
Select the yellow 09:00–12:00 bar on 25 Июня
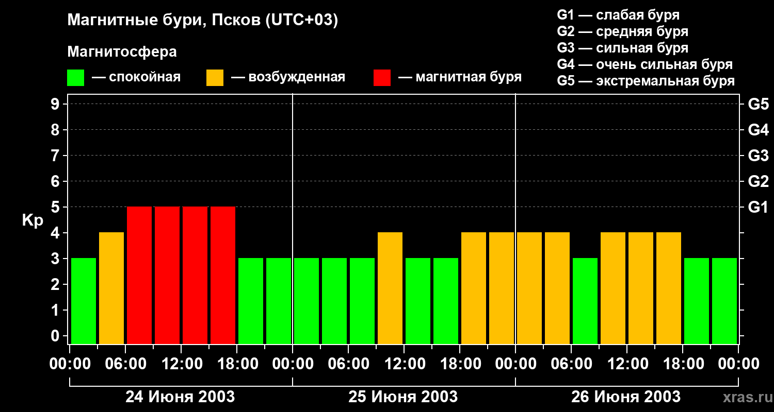click(x=390, y=288)
